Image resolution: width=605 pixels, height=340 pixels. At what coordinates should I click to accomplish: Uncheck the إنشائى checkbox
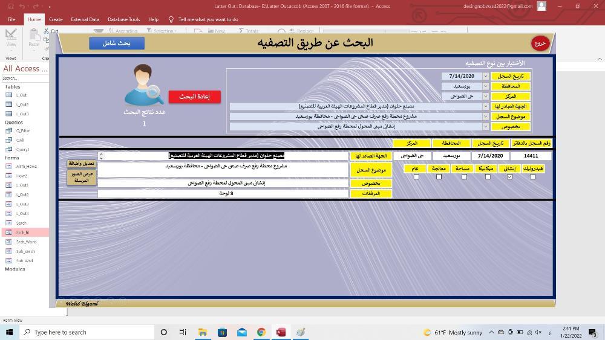click(x=509, y=177)
